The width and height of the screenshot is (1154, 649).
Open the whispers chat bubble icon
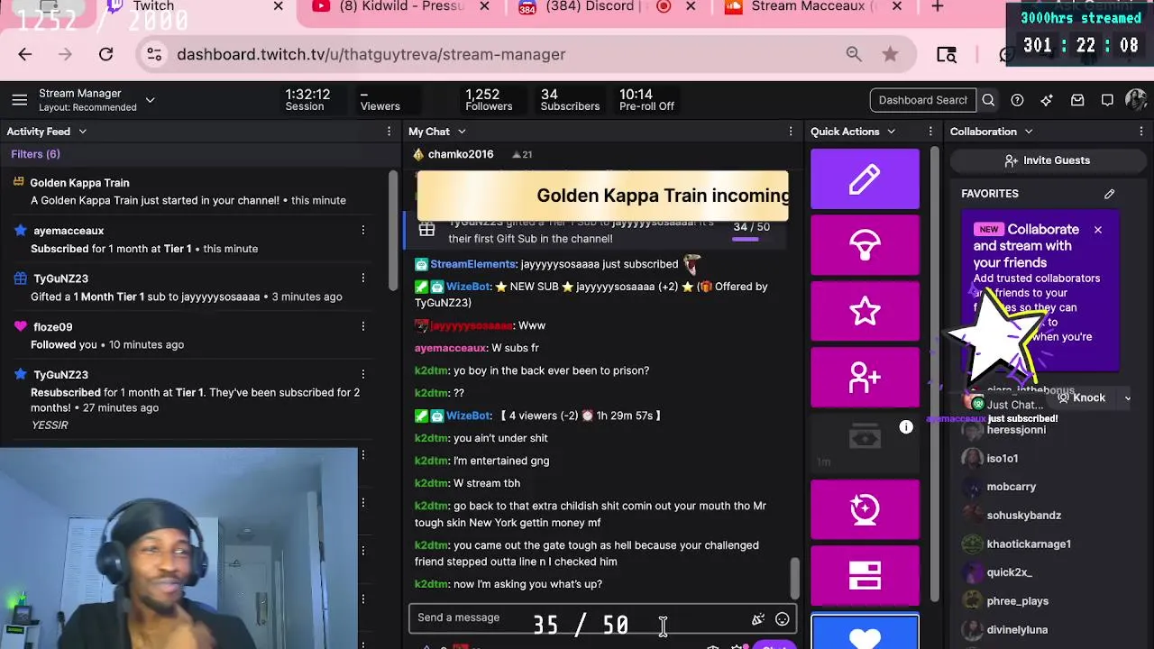click(1107, 100)
